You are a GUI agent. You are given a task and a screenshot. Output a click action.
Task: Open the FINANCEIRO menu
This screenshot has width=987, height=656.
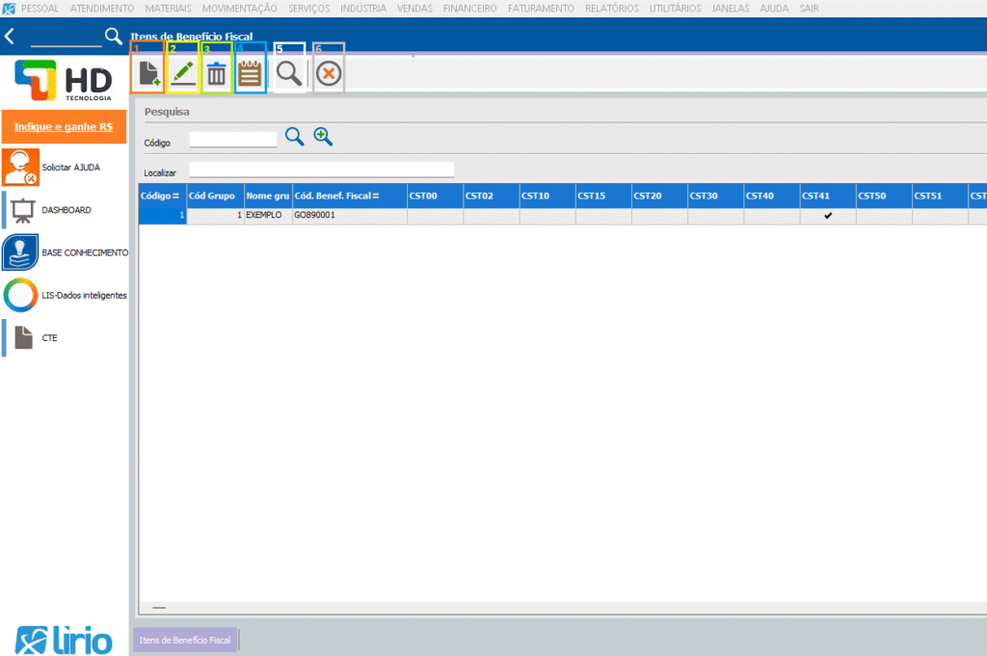click(469, 9)
